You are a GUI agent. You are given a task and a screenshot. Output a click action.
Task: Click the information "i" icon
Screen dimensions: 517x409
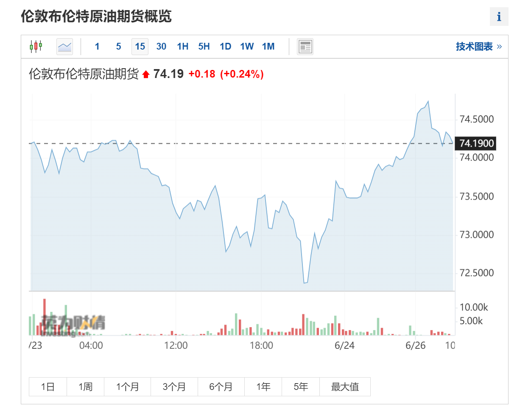click(x=499, y=17)
